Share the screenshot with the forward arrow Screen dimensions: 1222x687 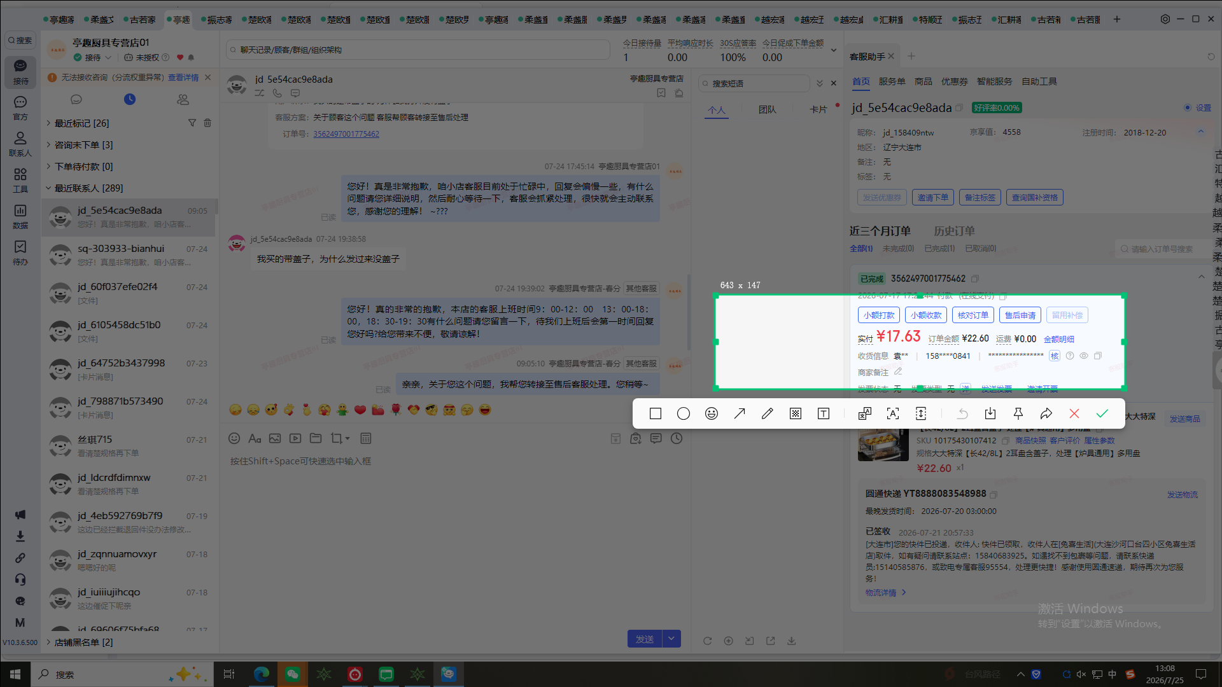pyautogui.click(x=1046, y=414)
